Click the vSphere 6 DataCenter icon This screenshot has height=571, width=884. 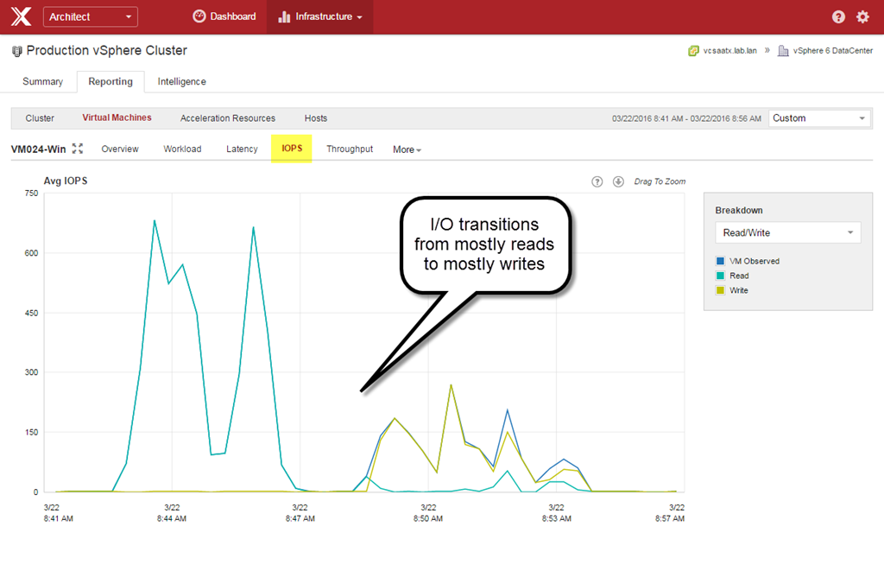(x=783, y=51)
